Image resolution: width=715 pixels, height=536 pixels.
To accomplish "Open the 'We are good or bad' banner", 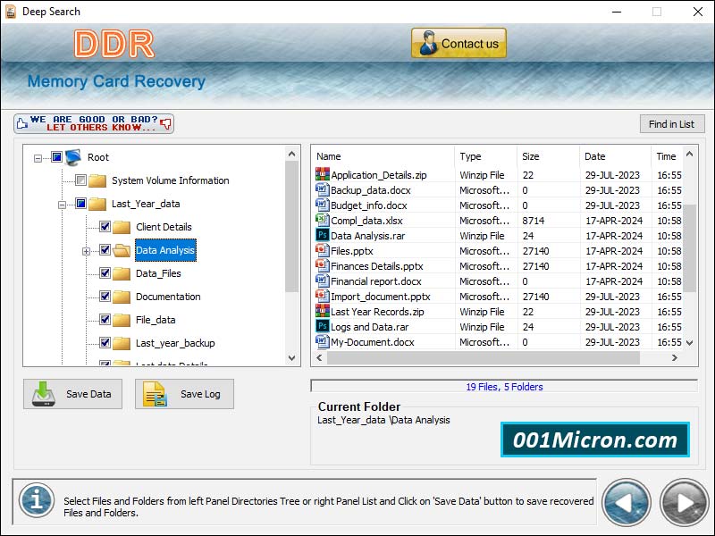I will click(x=94, y=123).
